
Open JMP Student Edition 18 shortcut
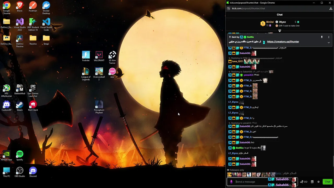[x=33, y=25]
